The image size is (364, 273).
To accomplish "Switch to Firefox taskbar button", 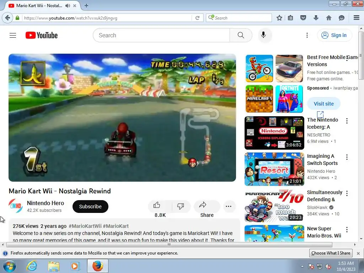I will [x=98, y=266].
